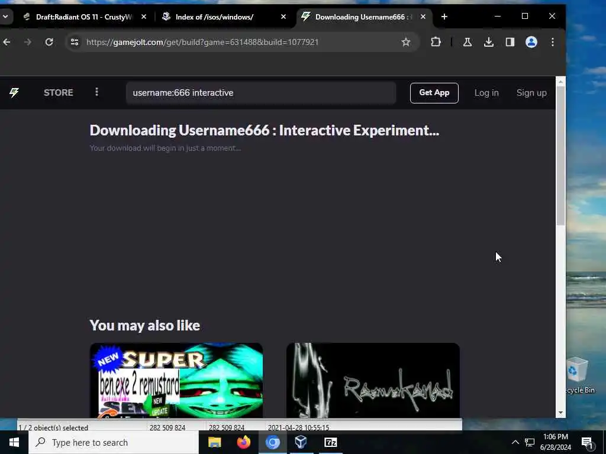Open the network status tray icon
606x454 pixels.
[x=530, y=442]
